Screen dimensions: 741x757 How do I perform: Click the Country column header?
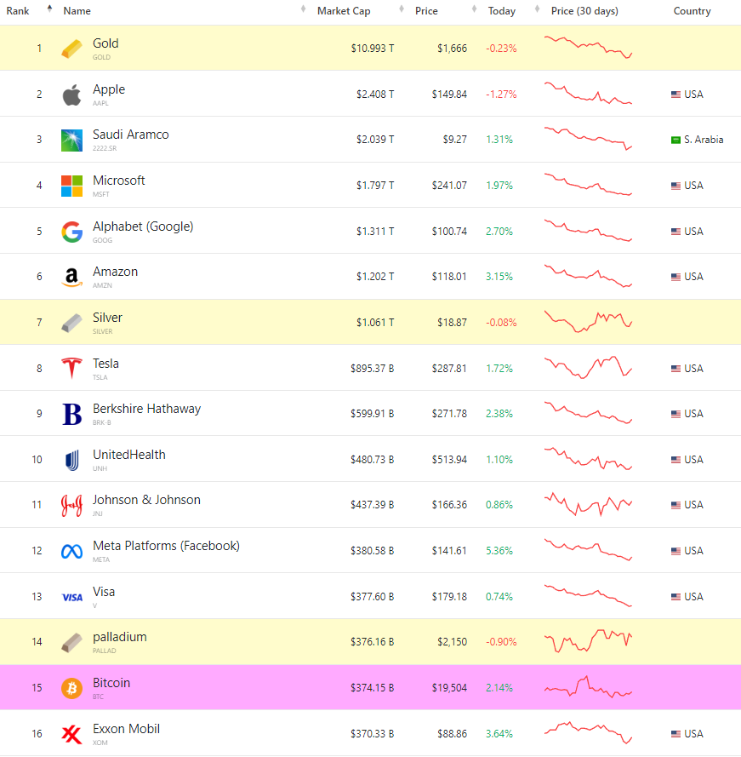point(692,10)
